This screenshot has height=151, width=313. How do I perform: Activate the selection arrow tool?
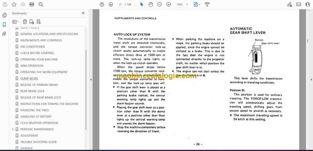point(142,5)
